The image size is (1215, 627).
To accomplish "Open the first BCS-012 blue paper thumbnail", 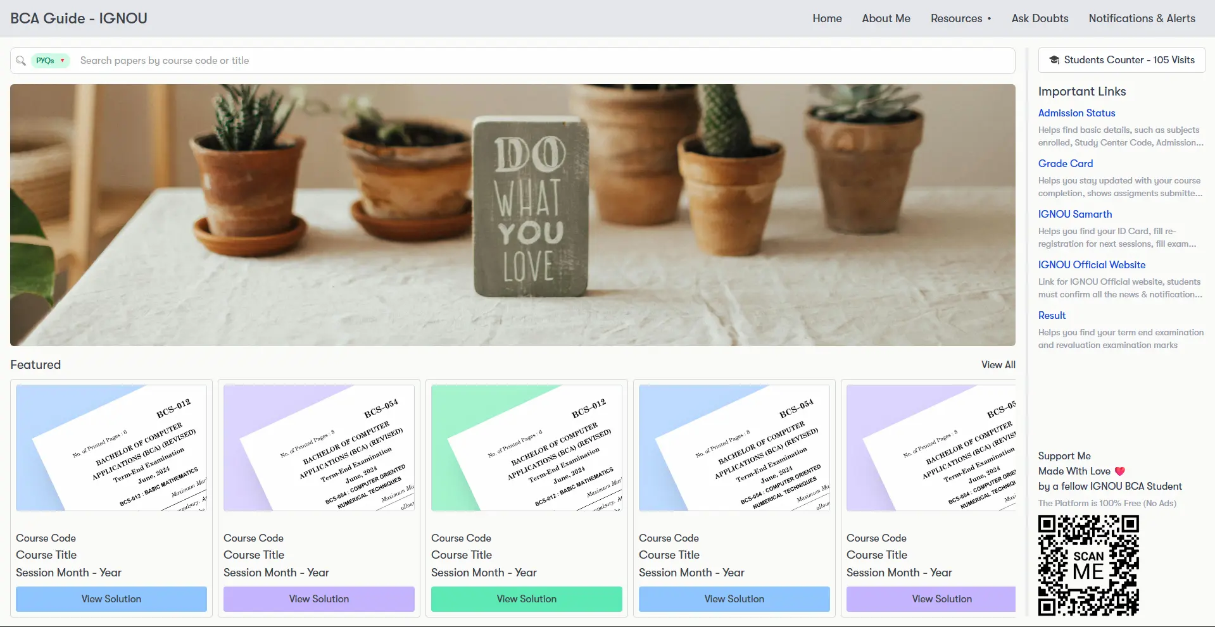I will coord(111,448).
